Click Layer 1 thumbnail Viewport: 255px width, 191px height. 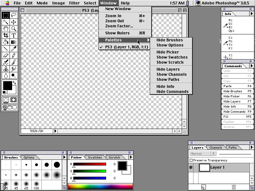(204, 167)
